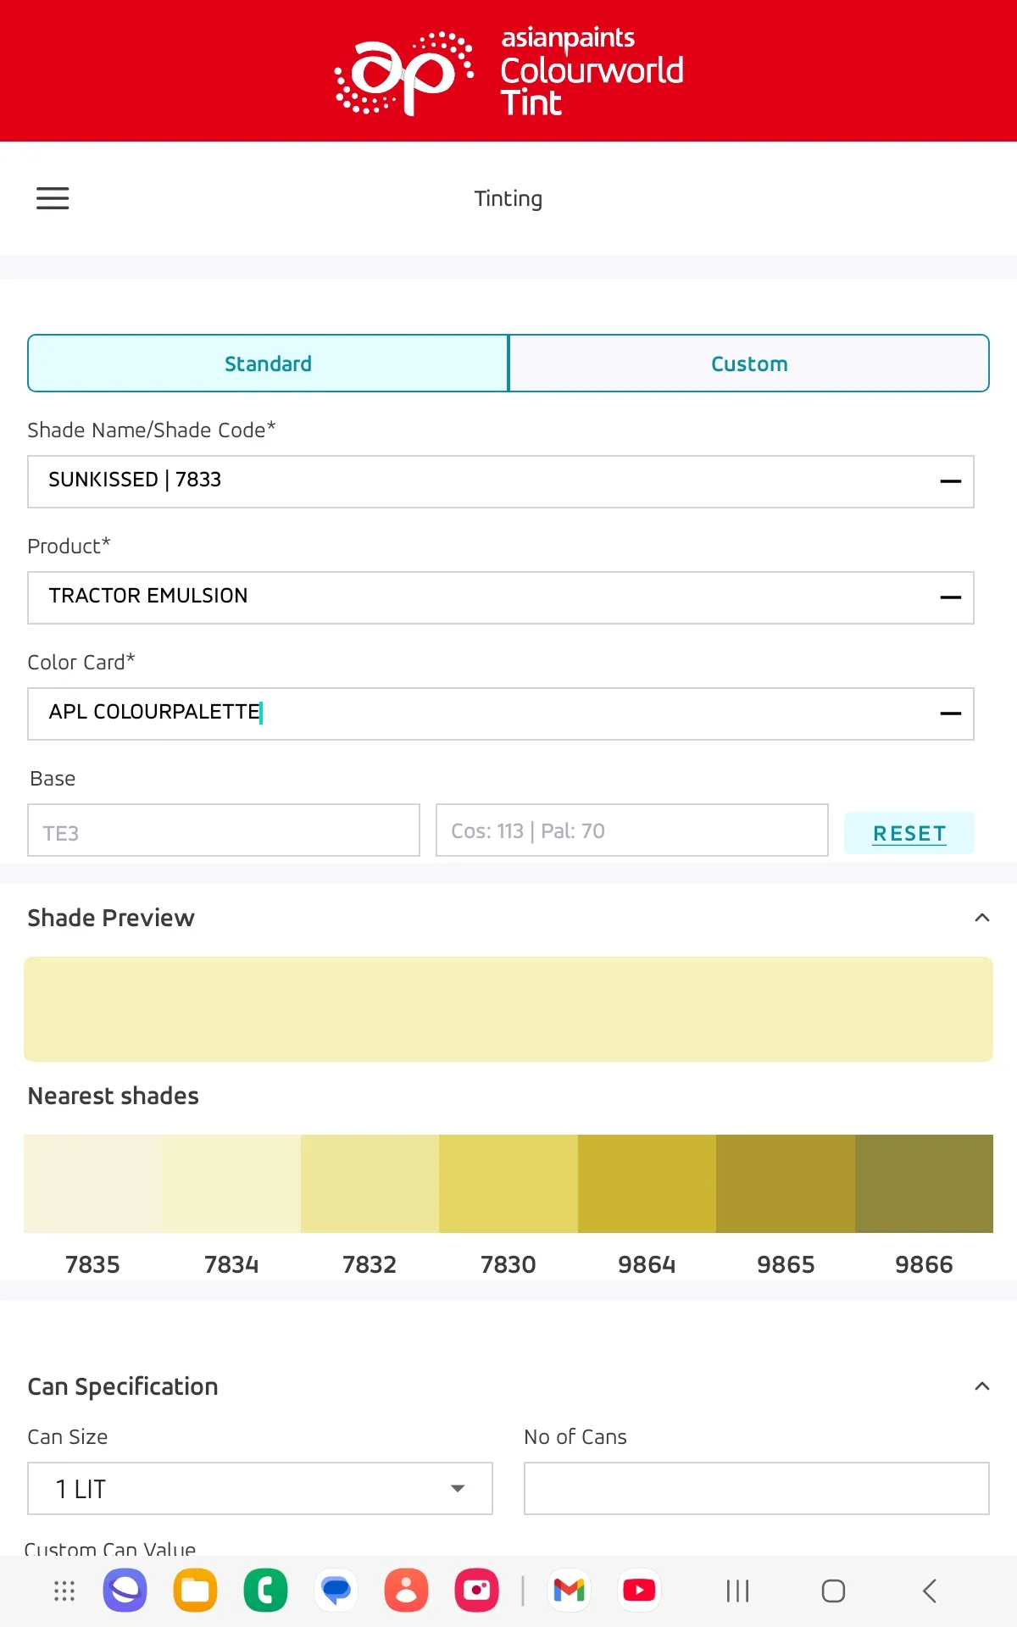Select nearest shade 7832 swatch
Image resolution: width=1017 pixels, height=1627 pixels.
click(x=370, y=1184)
